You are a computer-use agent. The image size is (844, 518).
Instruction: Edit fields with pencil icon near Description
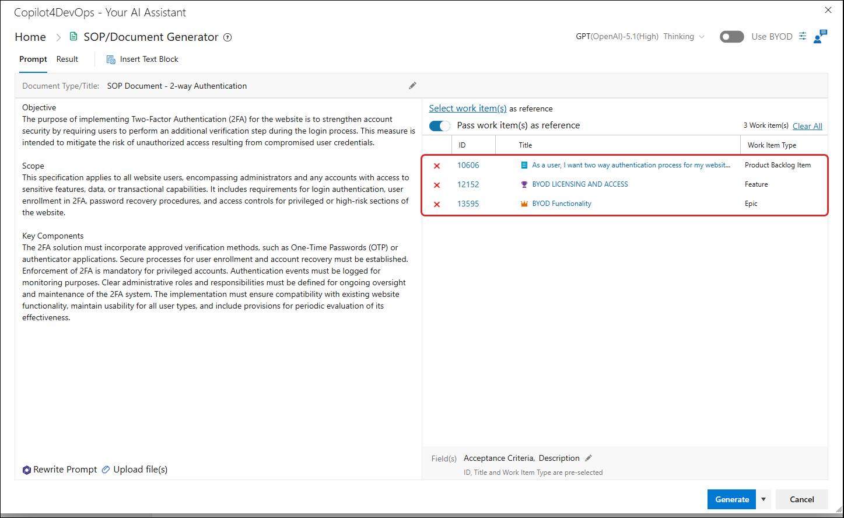(x=589, y=458)
